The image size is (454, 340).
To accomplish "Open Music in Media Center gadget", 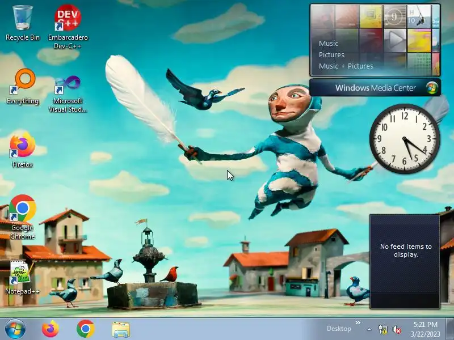I will 329,44.
